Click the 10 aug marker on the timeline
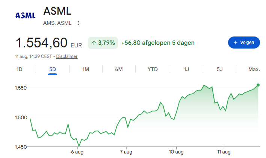Image resolution: width=266 pixels, height=158 pixels. [x=176, y=152]
